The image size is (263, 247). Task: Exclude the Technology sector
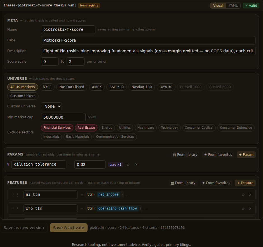click(x=169, y=128)
